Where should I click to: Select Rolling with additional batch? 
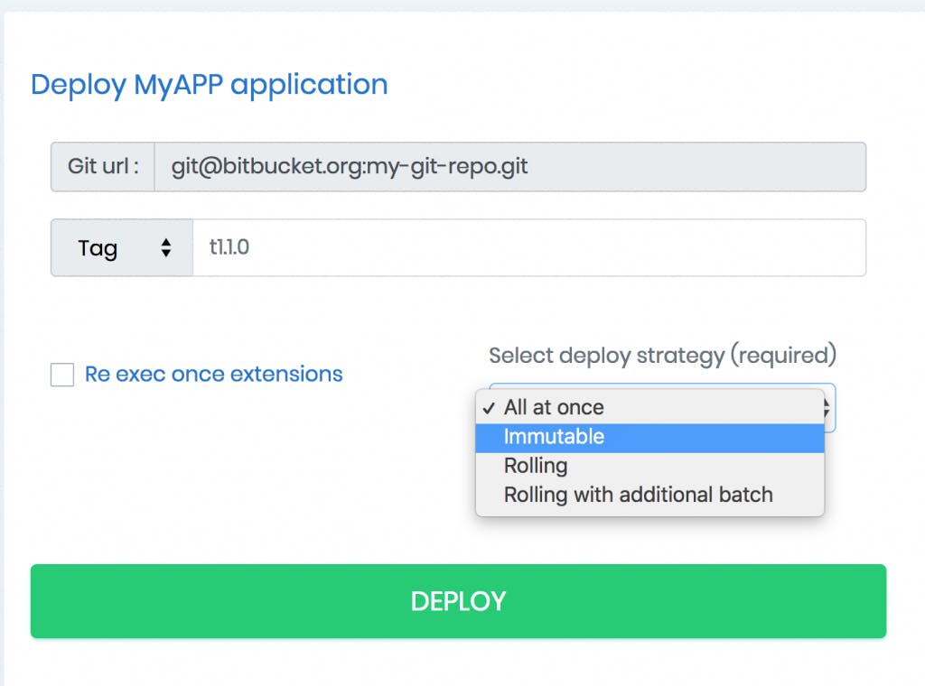point(638,495)
